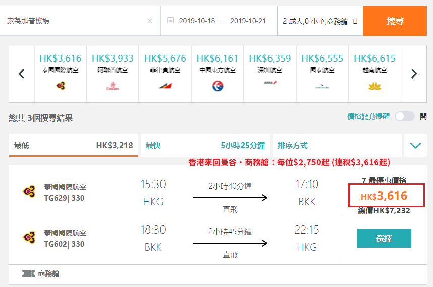Click the 商務艙 cabin class label
This screenshot has width=433, height=287.
48,273
